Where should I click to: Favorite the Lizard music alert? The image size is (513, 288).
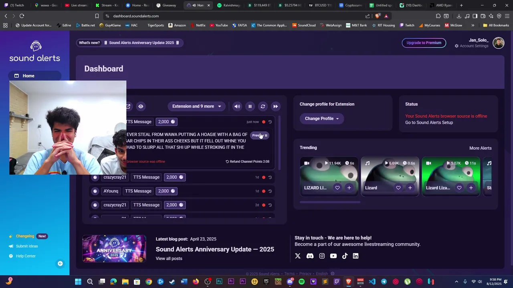coord(398,188)
